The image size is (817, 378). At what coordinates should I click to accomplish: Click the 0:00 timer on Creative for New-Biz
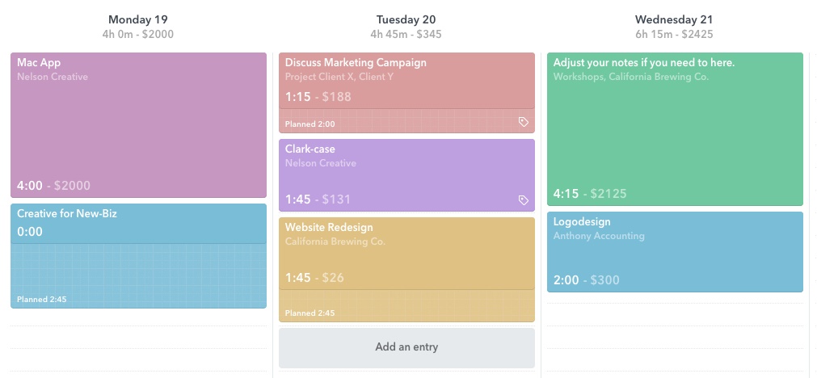pos(30,232)
